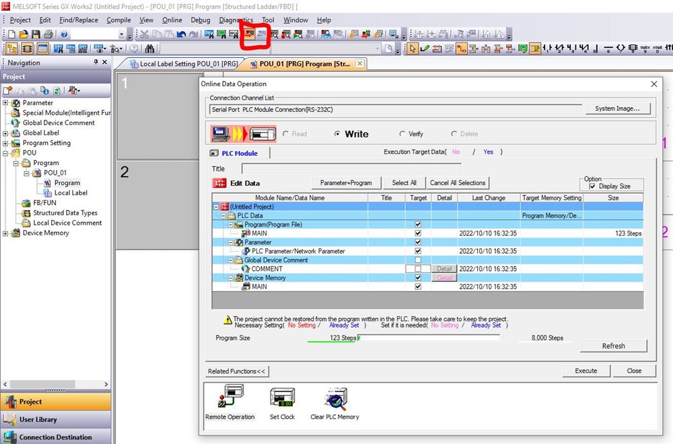Screen dimensions: 673x444
Task: Click the Refresh button
Action: click(x=613, y=346)
